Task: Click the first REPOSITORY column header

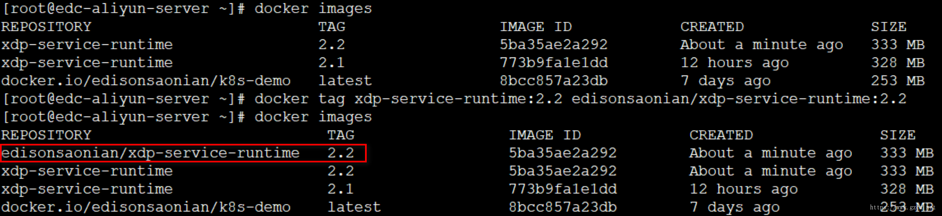Action: [x=46, y=27]
